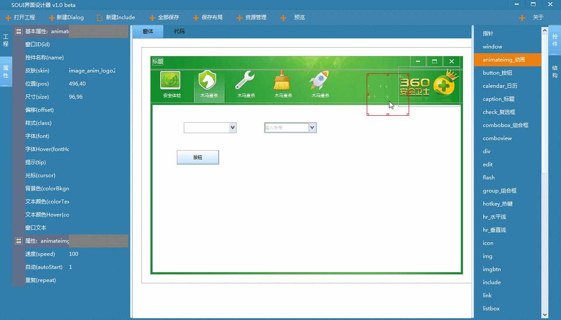Select the combobox_组合框 control
This screenshot has height=320, width=561.
[x=507, y=125]
